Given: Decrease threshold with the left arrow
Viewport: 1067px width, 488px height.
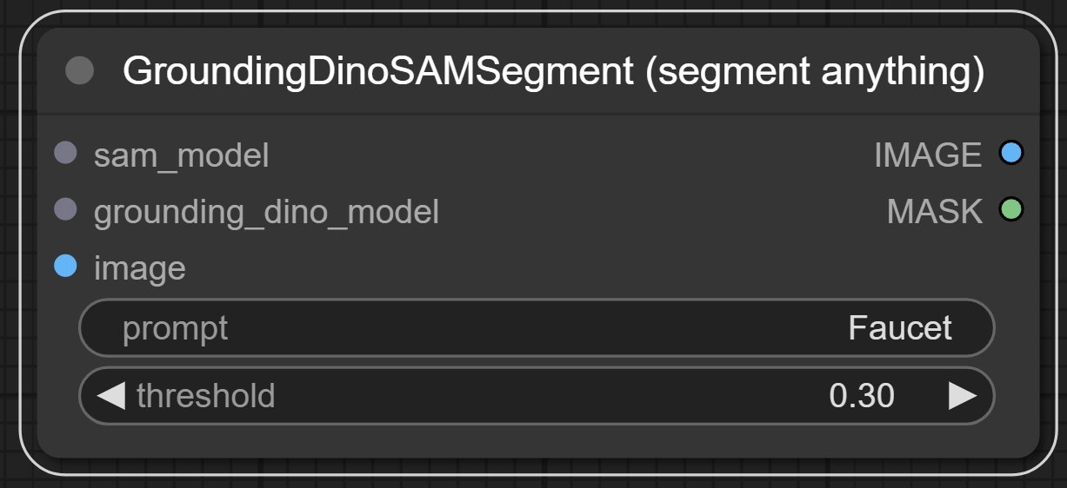Looking at the screenshot, I should pos(110,396).
